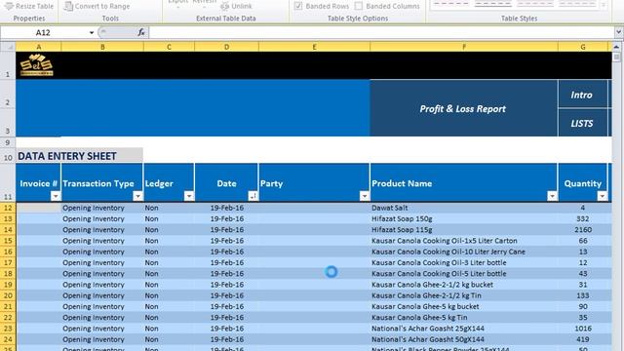Toggle the Banded Rows checkbox
624x351 pixels.
tap(298, 6)
